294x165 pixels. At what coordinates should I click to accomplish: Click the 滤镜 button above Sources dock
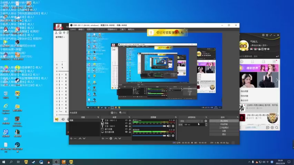pos(123,113)
